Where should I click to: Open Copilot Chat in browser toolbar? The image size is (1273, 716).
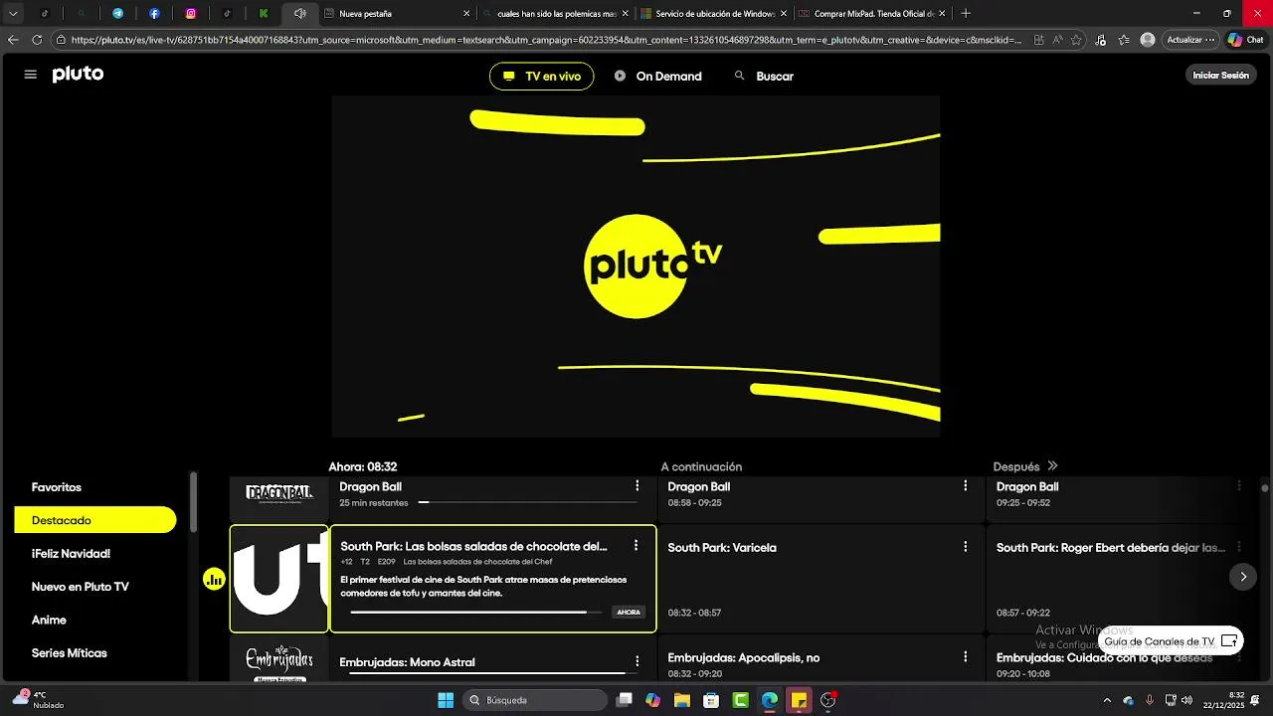click(x=1245, y=40)
